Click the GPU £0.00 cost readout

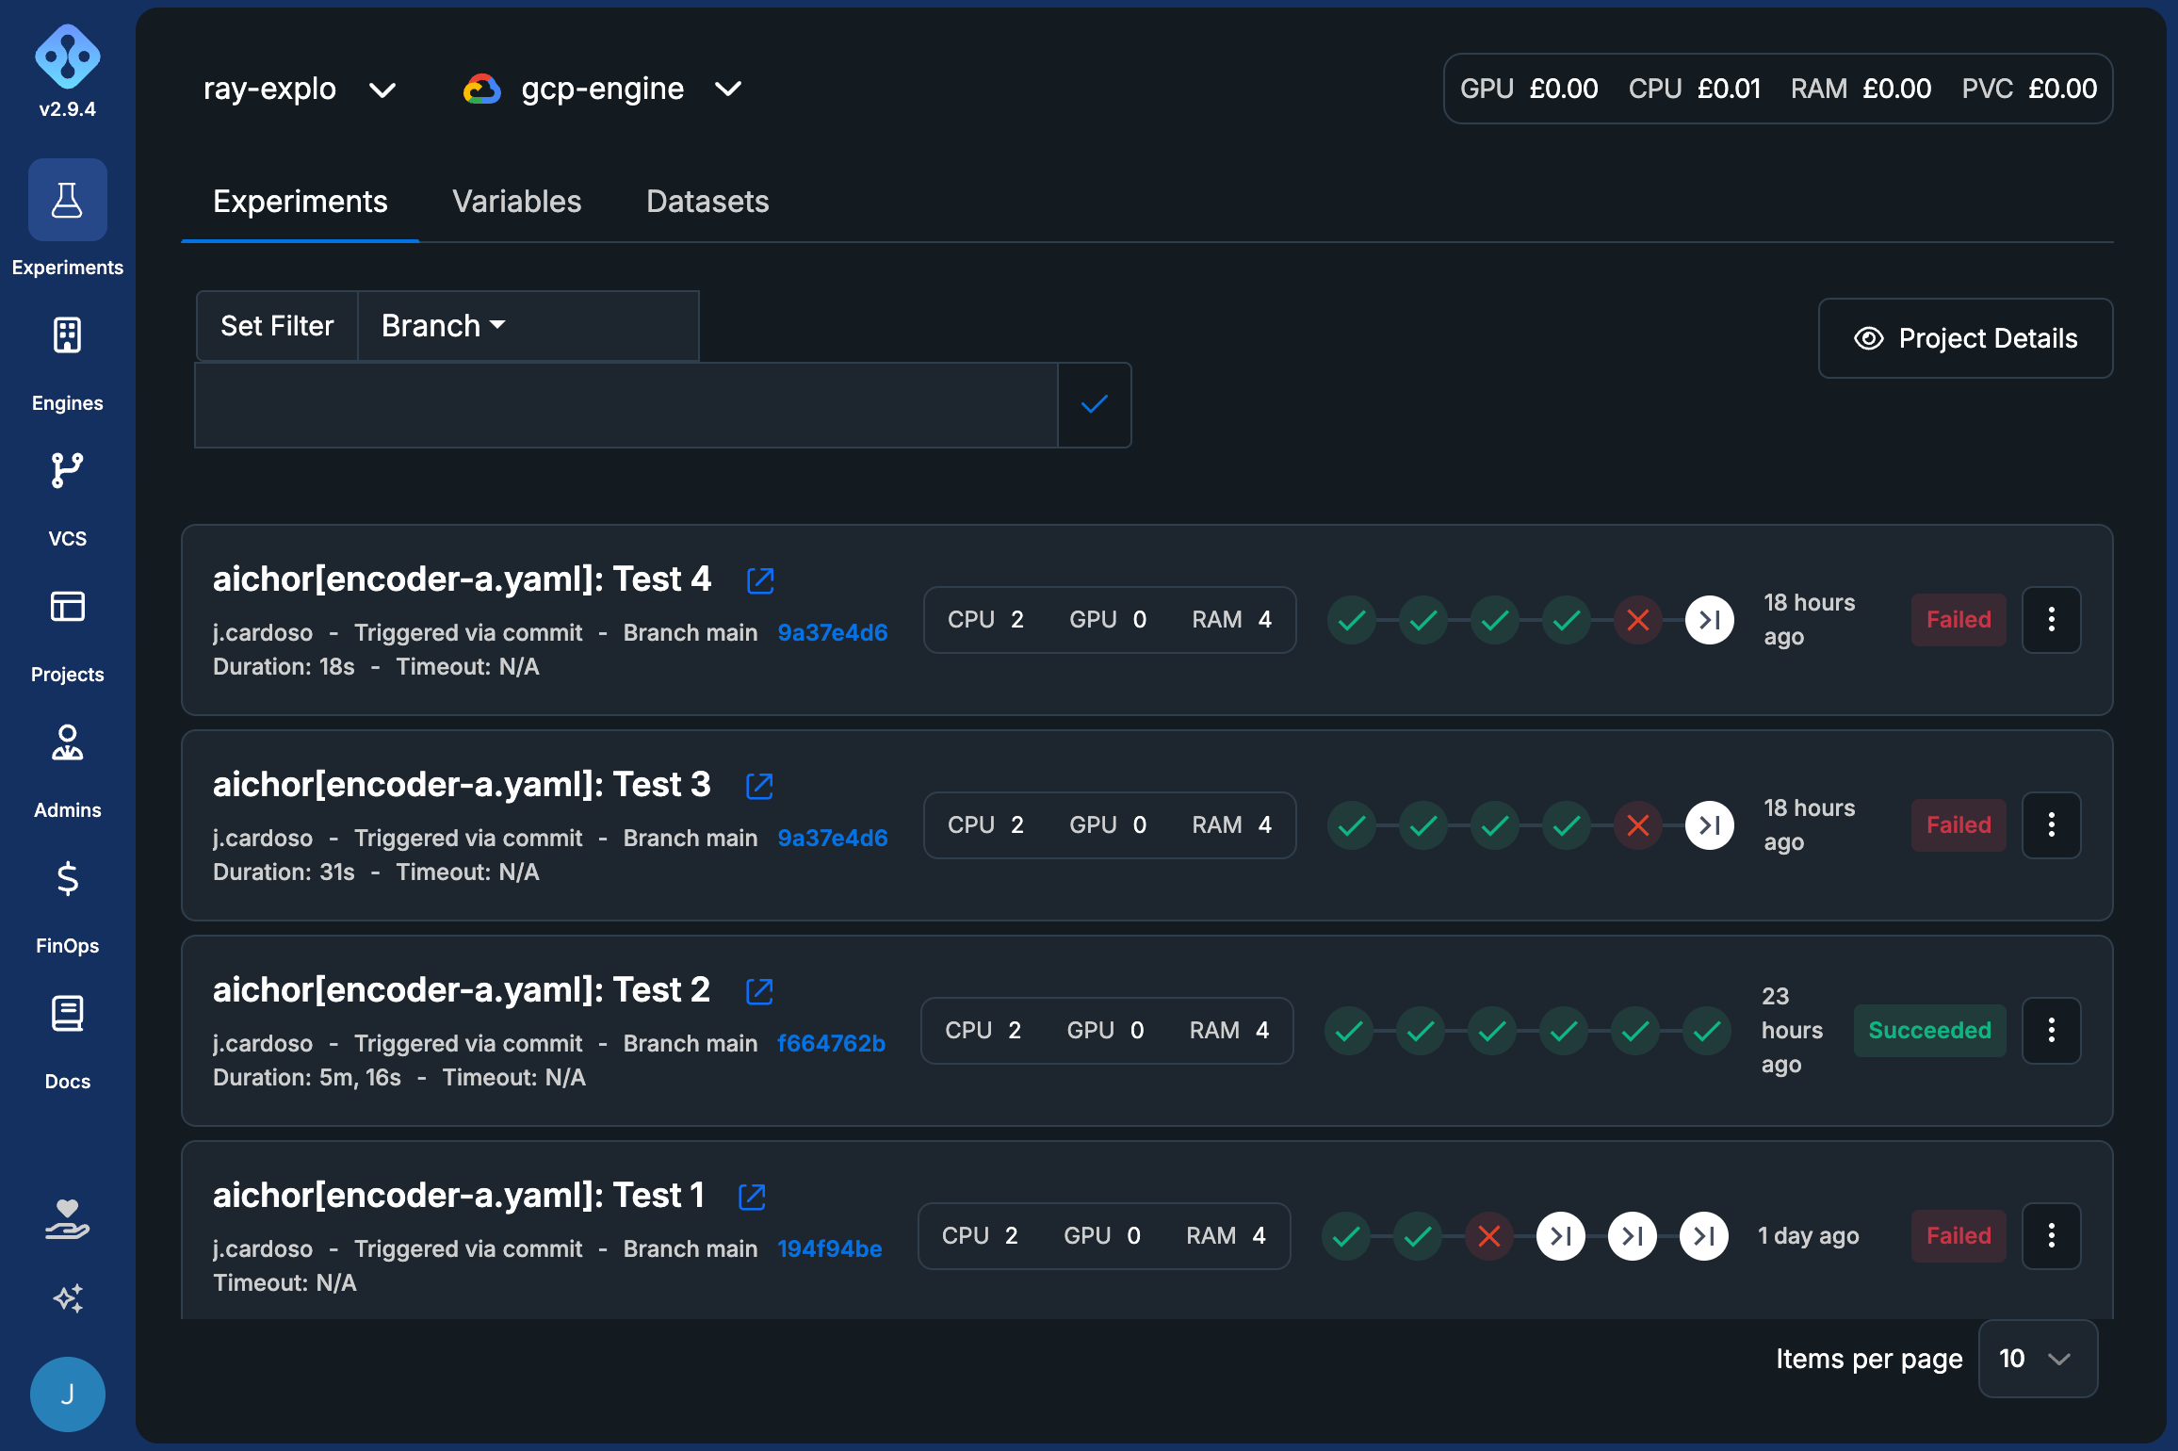(1529, 90)
